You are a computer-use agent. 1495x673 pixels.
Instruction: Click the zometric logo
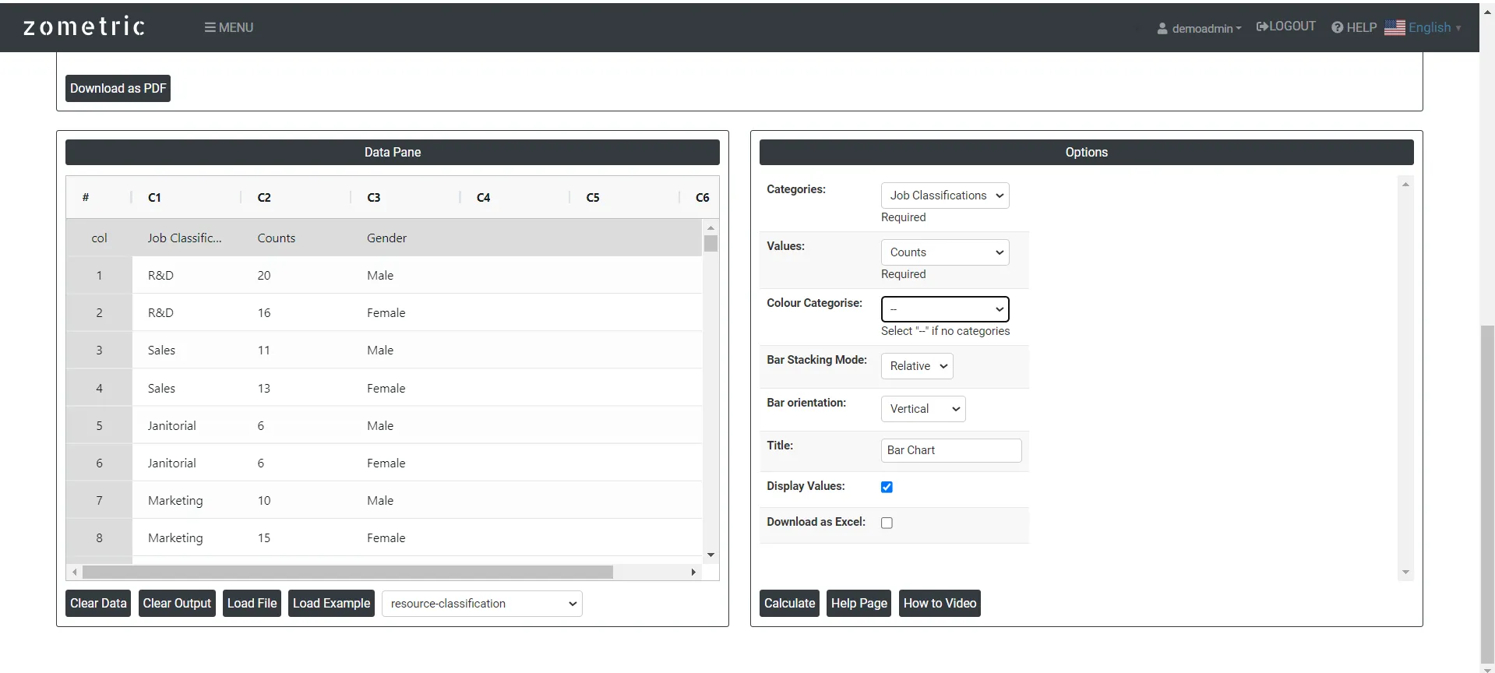pos(84,26)
